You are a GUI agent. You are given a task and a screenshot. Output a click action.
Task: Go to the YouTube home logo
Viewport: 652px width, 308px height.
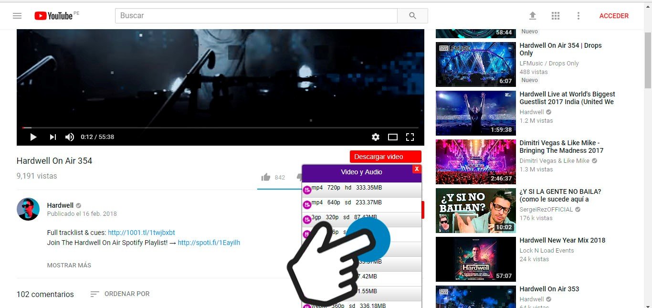pyautogui.click(x=53, y=16)
